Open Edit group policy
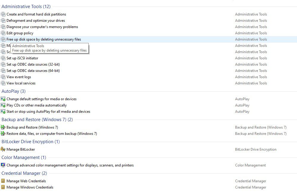This screenshot has height=193, width=297. [x=20, y=33]
